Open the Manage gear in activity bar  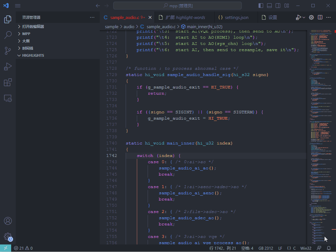(8, 237)
